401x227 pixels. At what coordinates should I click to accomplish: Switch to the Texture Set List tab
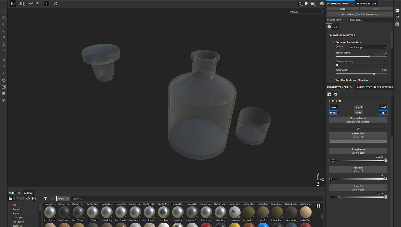(367, 3)
